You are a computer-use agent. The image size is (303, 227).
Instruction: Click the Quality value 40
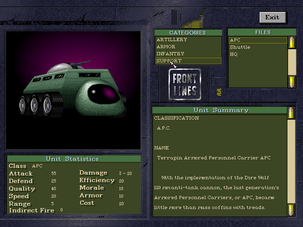(53, 188)
